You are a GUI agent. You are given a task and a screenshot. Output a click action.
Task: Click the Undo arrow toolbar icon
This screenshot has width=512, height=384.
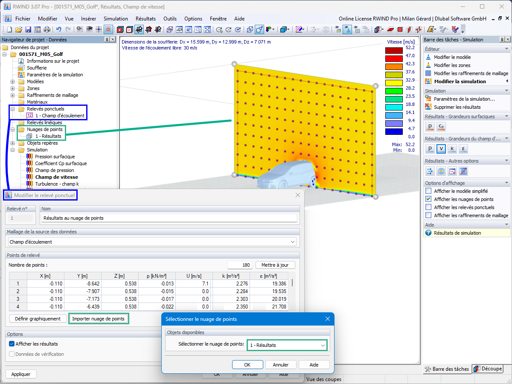[x=58, y=29]
